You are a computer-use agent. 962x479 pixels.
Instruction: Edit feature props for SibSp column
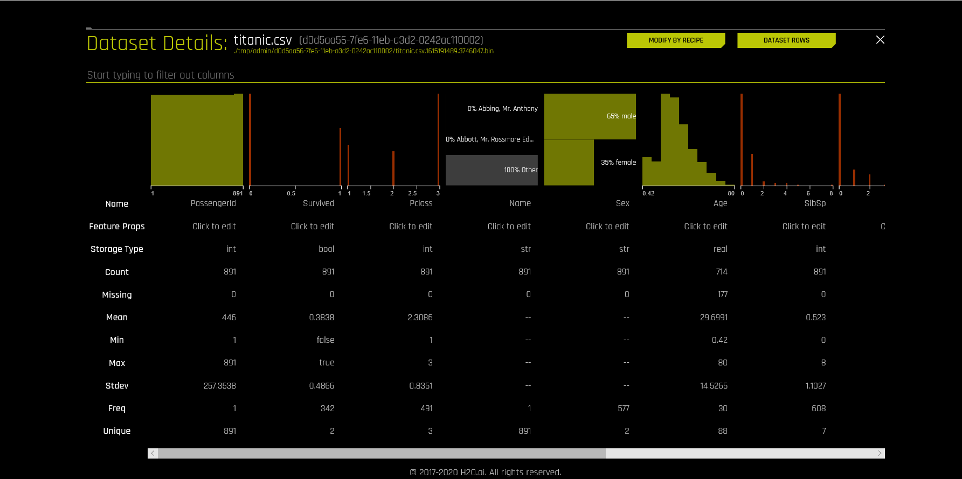pos(804,227)
